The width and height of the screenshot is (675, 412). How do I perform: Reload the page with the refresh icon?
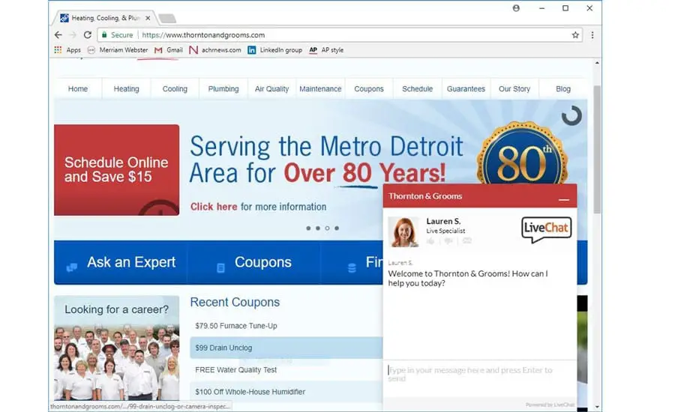tap(88, 35)
